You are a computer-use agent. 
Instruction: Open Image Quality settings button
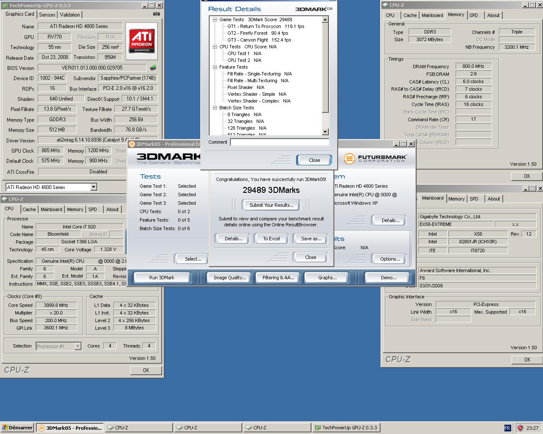pos(230,278)
